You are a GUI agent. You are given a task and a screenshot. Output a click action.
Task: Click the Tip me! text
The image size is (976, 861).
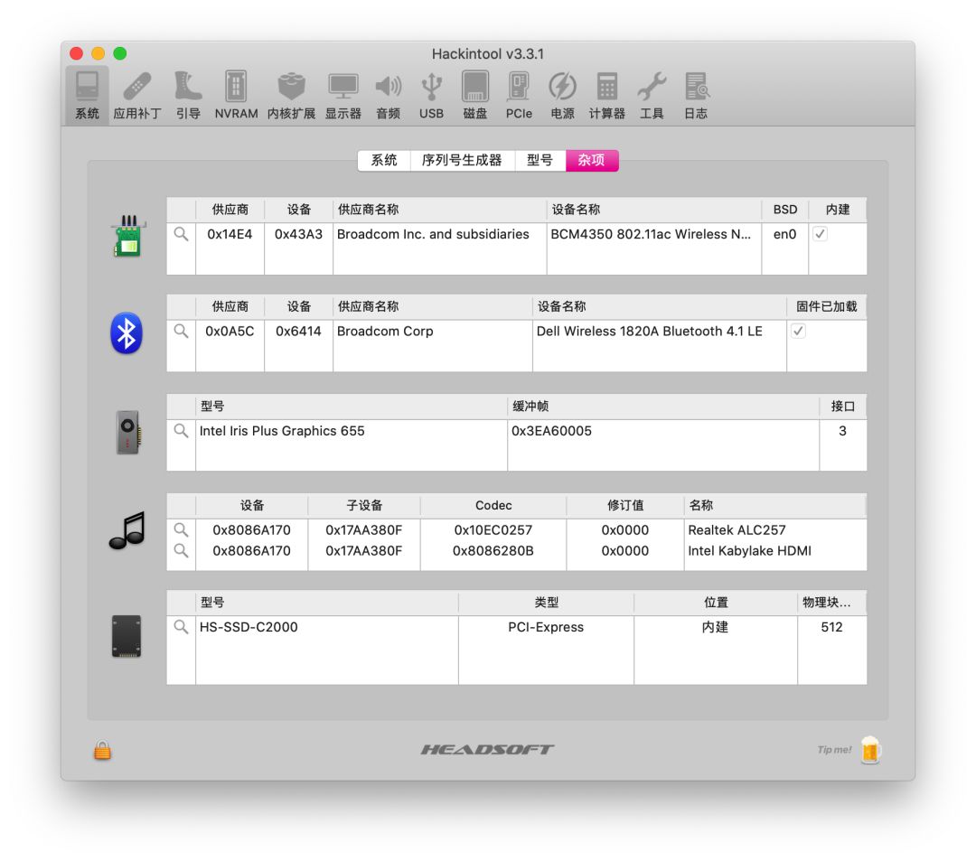pyautogui.click(x=834, y=750)
